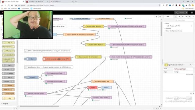This screenshot has width=195, height=110.
Task: Open the debug messages sidebar icon
Action: (183, 16)
